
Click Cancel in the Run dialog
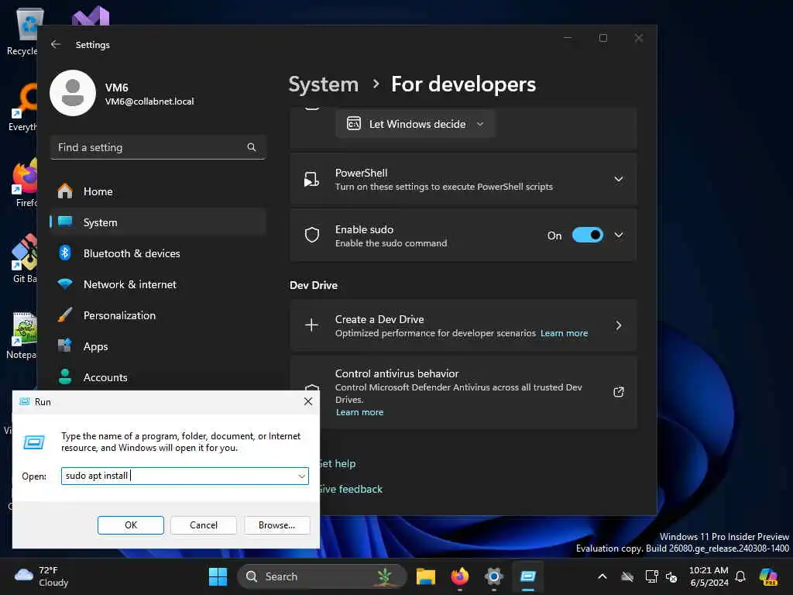[204, 525]
